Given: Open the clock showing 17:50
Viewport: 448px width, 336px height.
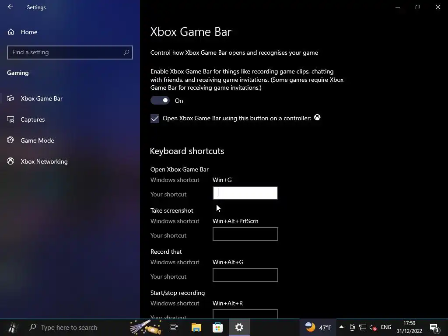Looking at the screenshot, I should tap(409, 327).
